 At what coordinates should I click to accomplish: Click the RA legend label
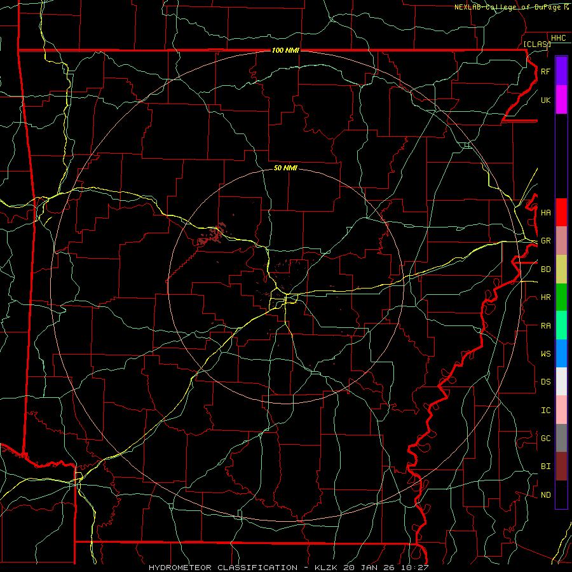coord(545,326)
